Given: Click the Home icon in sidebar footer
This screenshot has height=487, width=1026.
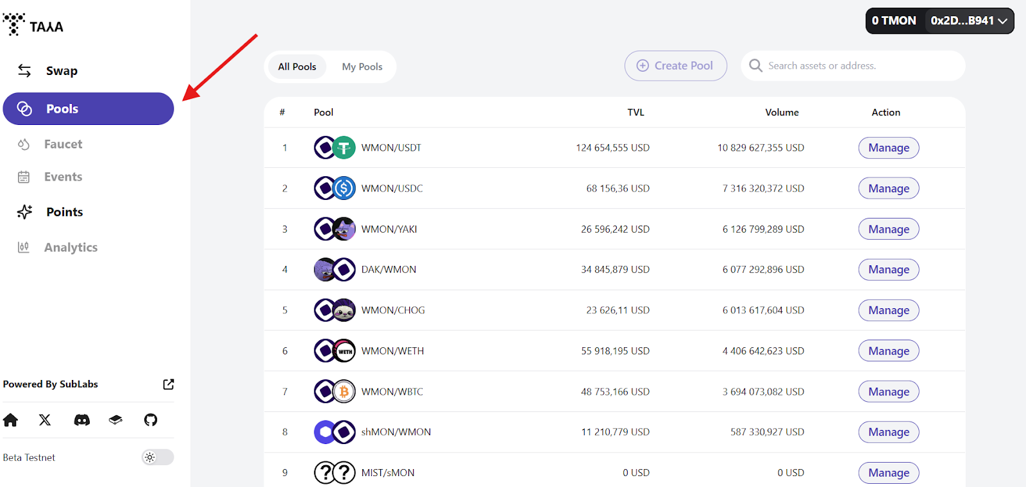Looking at the screenshot, I should click(10, 420).
